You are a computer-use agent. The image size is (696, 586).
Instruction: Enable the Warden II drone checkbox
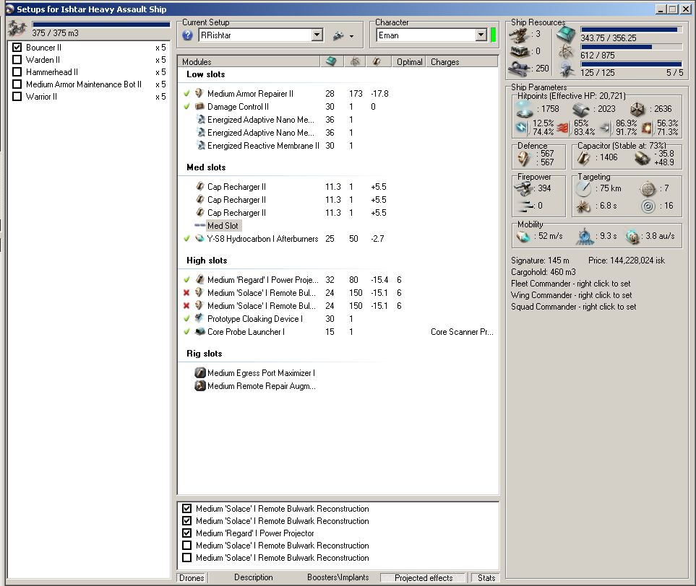click(17, 59)
